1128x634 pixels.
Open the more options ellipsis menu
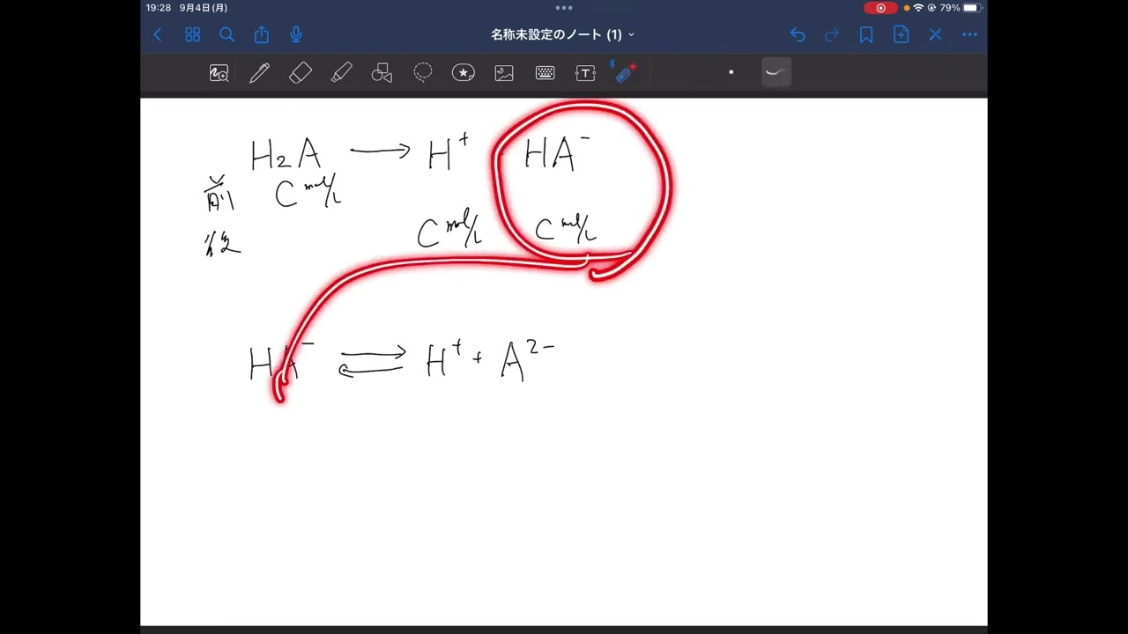(x=970, y=35)
